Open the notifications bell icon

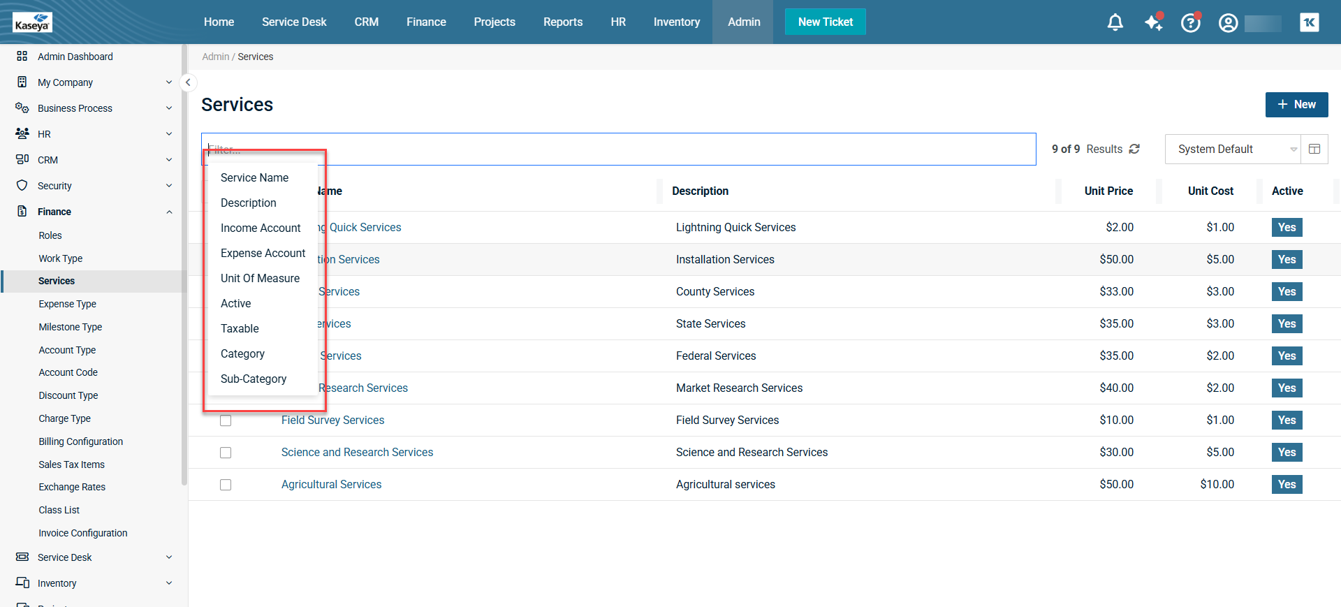1115,22
